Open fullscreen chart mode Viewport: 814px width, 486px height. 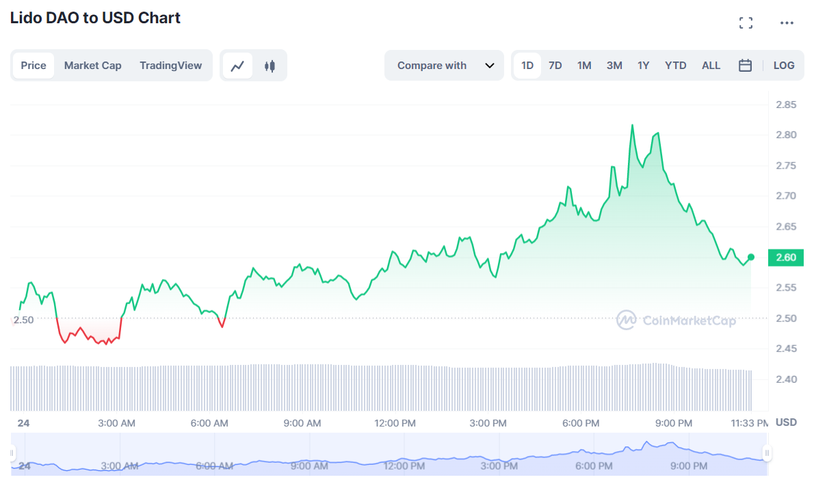click(746, 23)
